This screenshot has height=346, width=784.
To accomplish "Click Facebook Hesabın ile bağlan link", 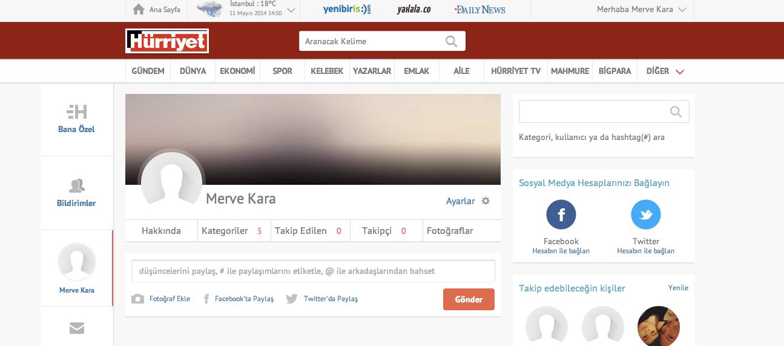I will (561, 251).
